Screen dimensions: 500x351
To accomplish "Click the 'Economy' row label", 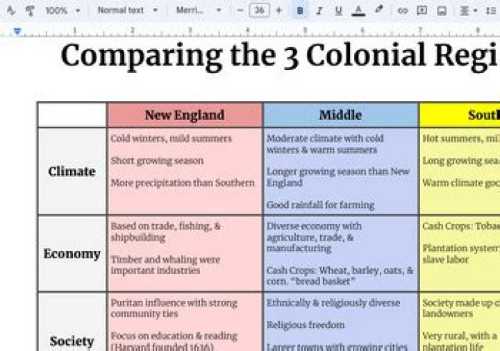I will pyautogui.click(x=72, y=254).
